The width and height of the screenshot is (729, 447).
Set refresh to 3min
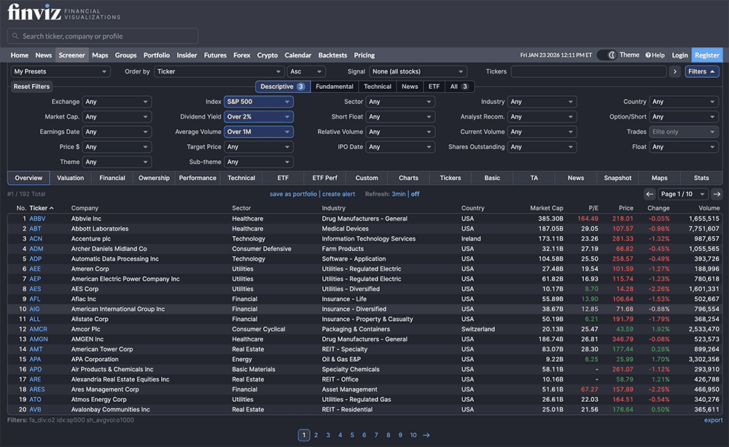399,194
